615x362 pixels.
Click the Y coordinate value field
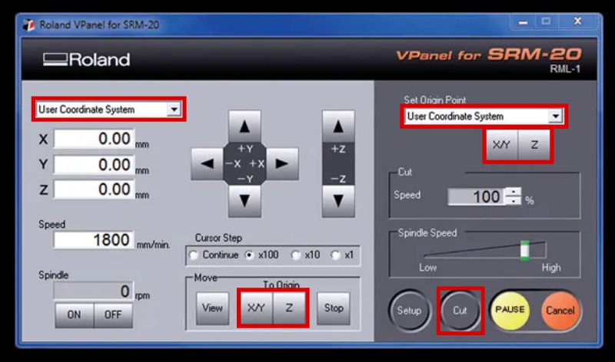point(94,164)
